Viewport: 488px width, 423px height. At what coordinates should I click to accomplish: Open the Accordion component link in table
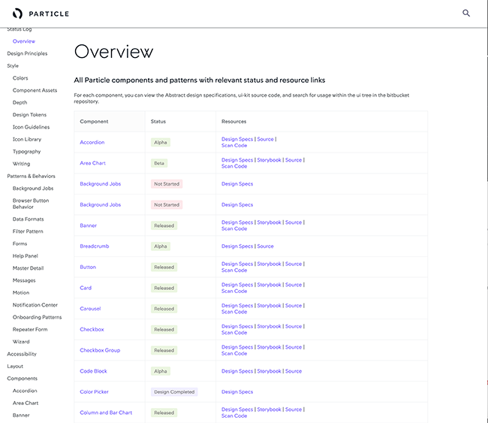(92, 142)
